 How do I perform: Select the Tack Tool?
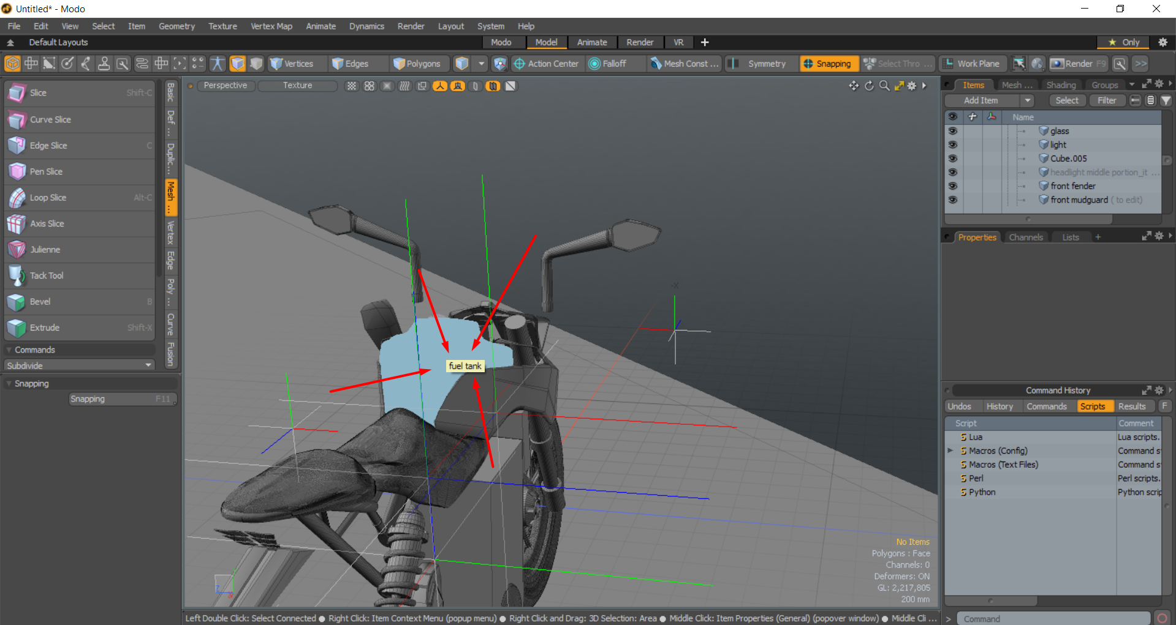point(80,275)
